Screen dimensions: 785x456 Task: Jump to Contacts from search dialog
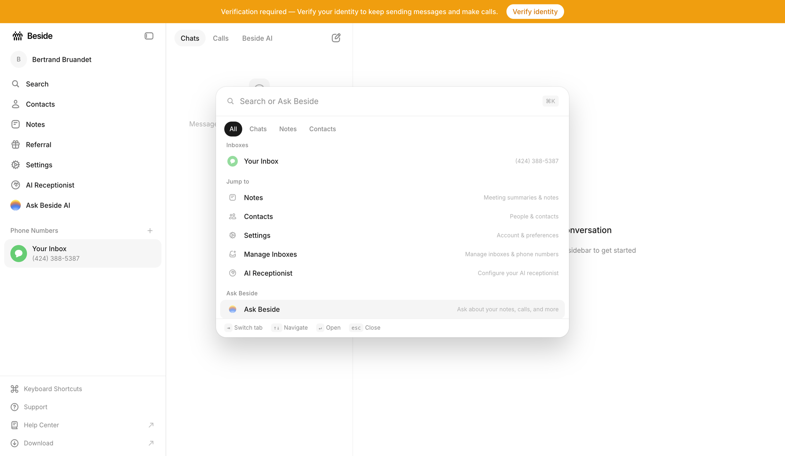pyautogui.click(x=392, y=217)
